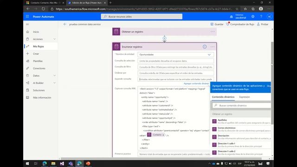Switch to the Contenido dinámico tab
Screen dimensions: 297x167
(x=223, y=97)
